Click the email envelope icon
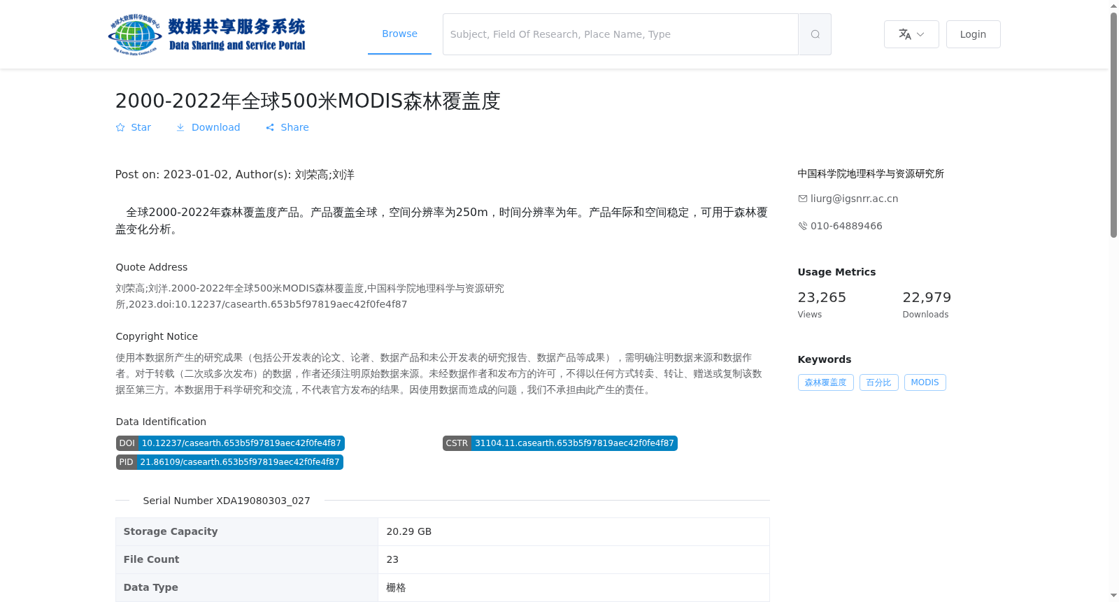This screenshot has height=602, width=1119. click(803, 199)
